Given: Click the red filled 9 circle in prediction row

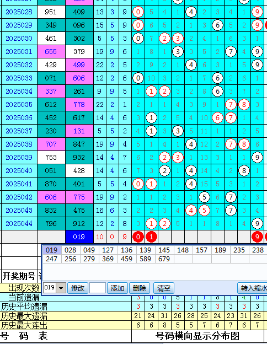Looking at the screenshot, I should pyautogui.click(x=257, y=237).
